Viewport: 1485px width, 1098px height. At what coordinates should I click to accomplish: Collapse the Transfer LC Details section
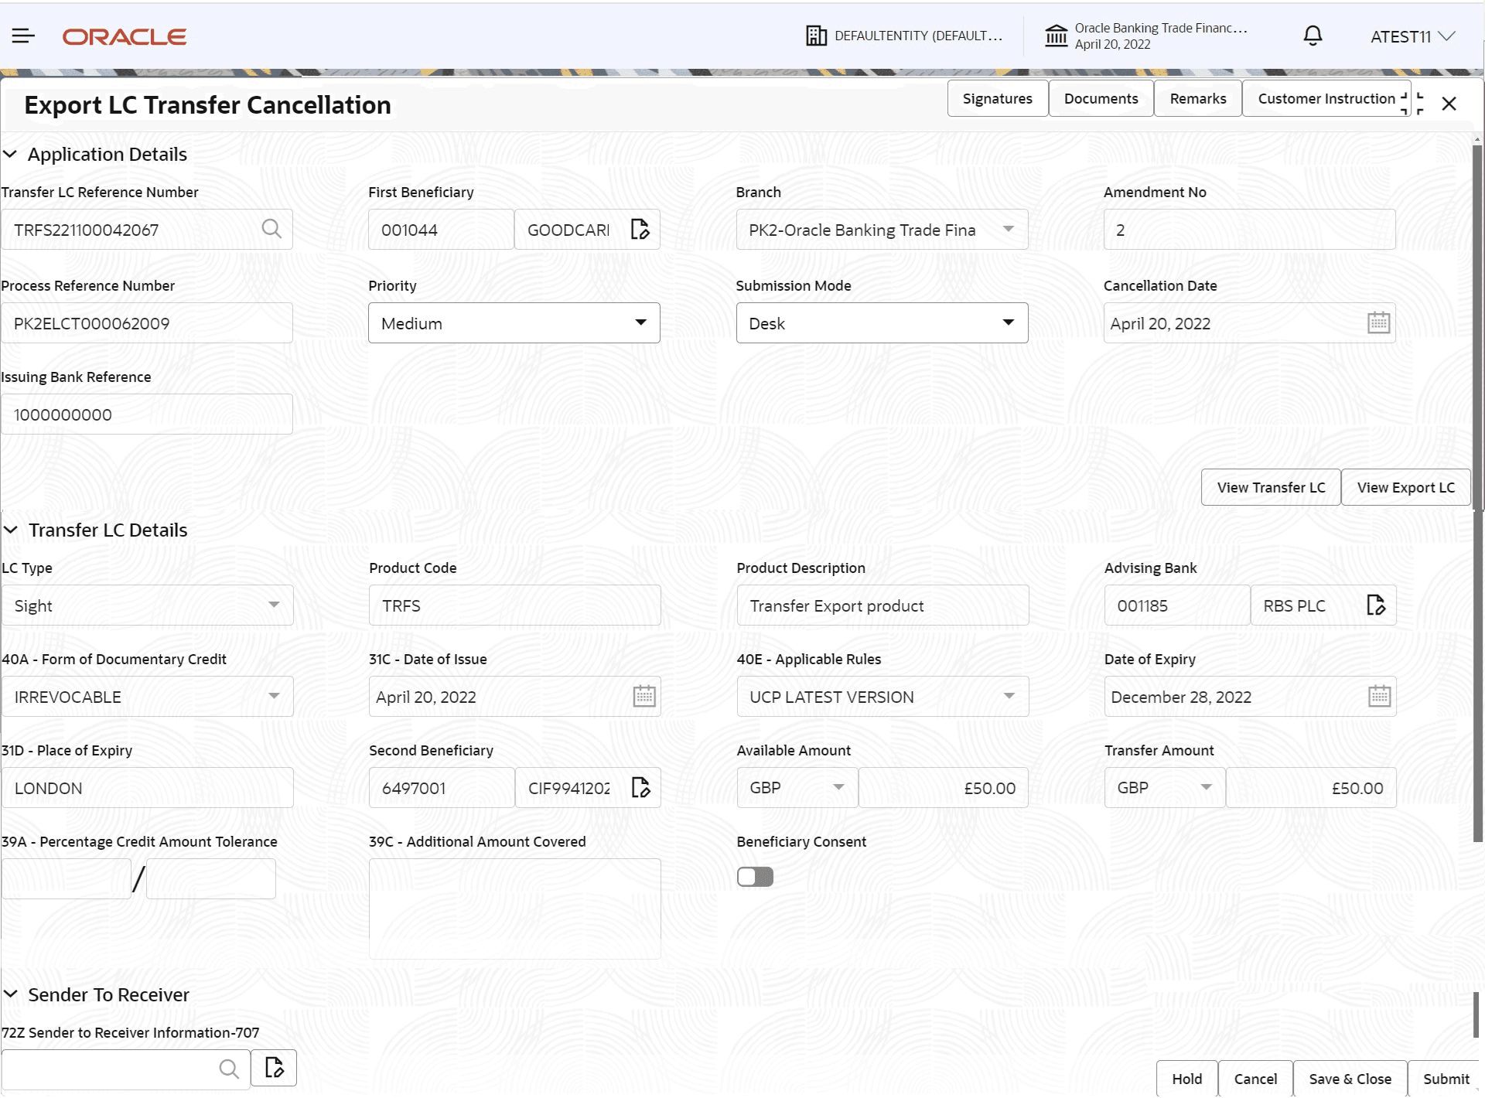point(11,530)
